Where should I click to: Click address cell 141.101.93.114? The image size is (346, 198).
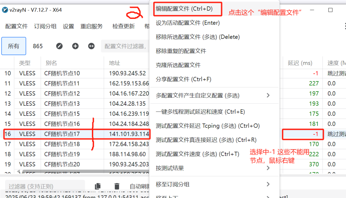coord(129,134)
